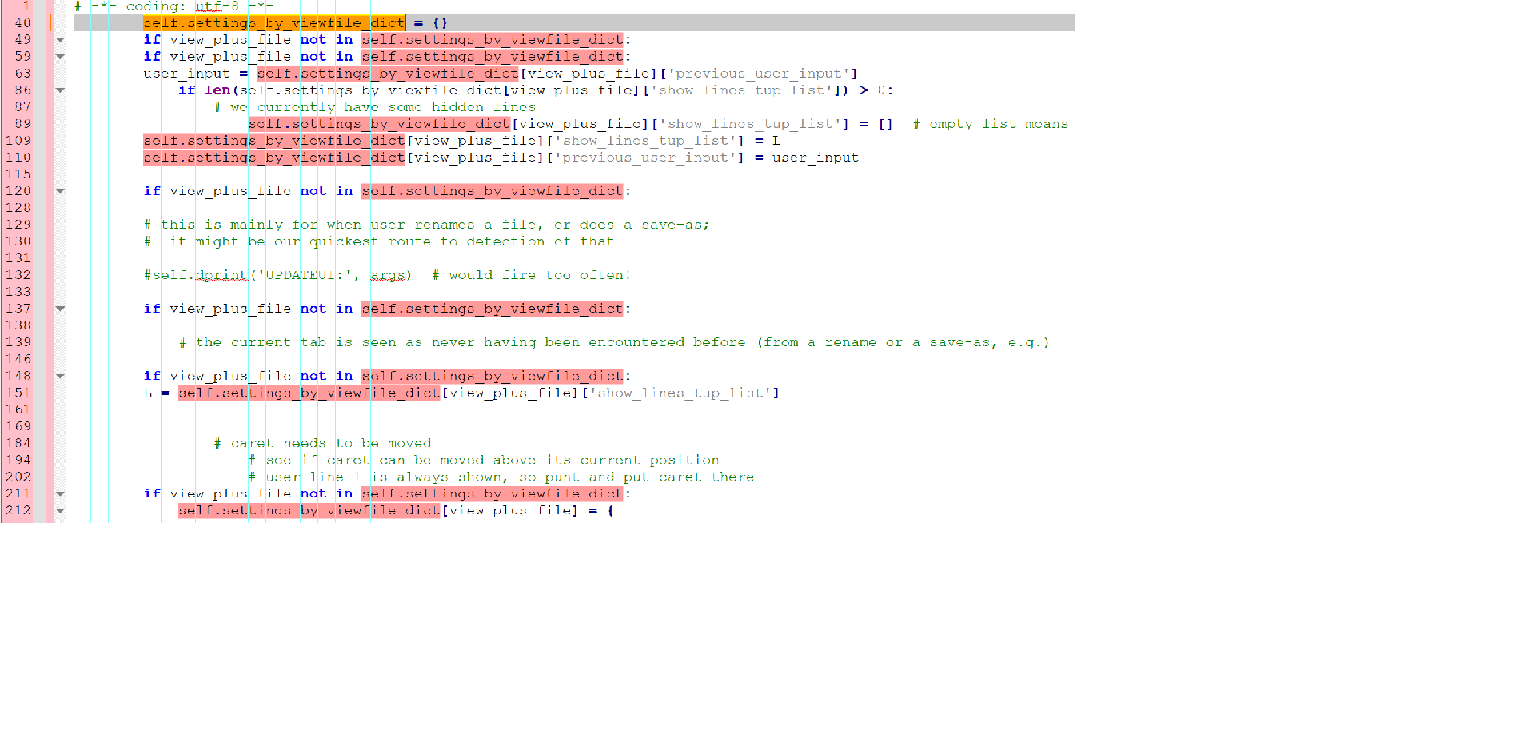Click line number 40 in the gutter
1536x746 pixels.
(23, 23)
